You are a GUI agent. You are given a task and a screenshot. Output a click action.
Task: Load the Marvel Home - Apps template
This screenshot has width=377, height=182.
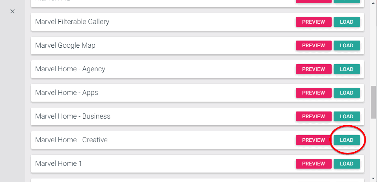coord(347,93)
